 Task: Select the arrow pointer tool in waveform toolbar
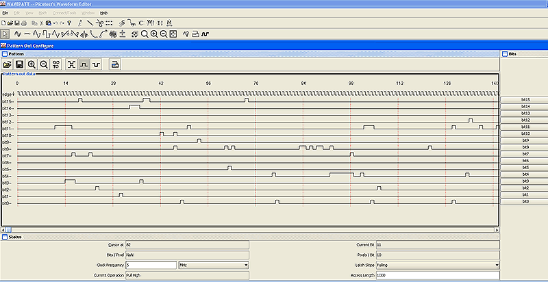coord(5,34)
